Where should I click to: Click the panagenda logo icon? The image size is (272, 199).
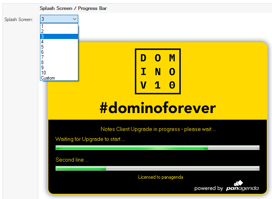pos(238,183)
